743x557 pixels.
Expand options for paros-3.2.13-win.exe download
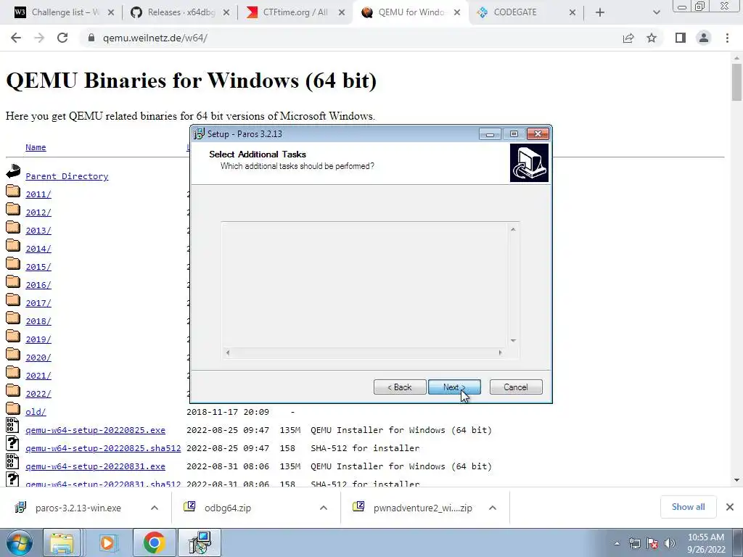[x=155, y=508]
